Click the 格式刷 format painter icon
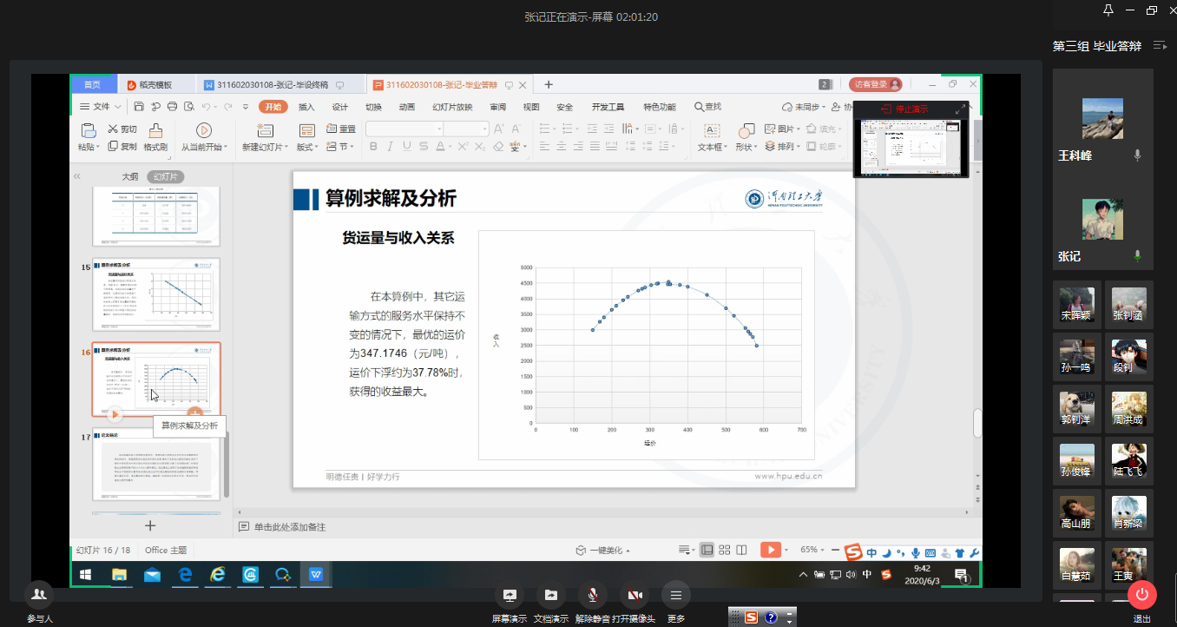The image size is (1177, 627). click(x=155, y=131)
